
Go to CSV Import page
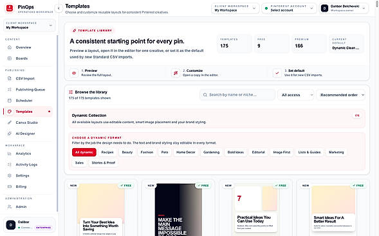pos(28,78)
